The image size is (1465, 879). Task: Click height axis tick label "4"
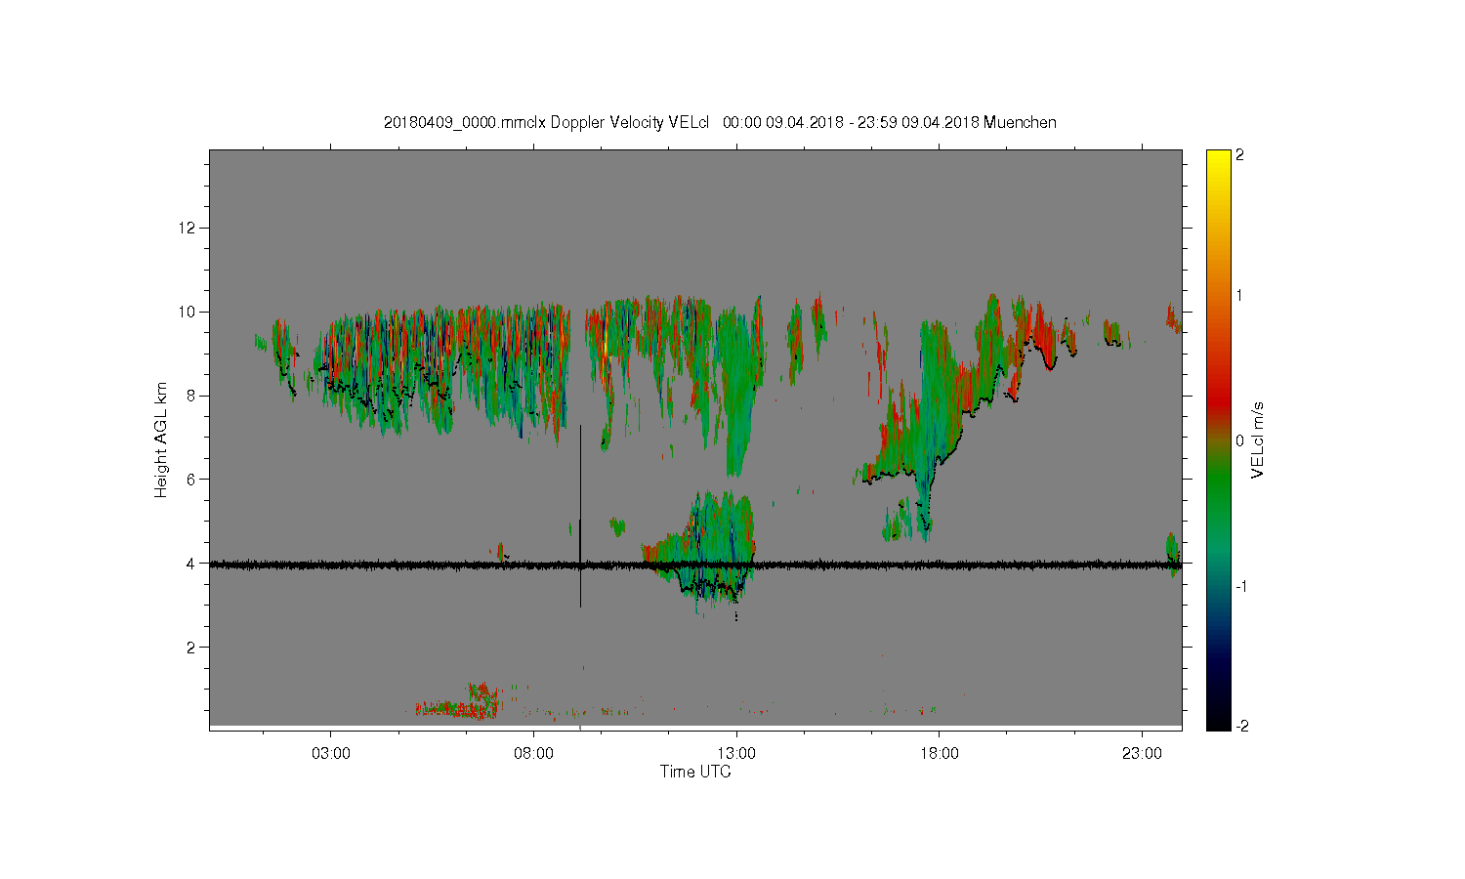pyautogui.click(x=192, y=564)
